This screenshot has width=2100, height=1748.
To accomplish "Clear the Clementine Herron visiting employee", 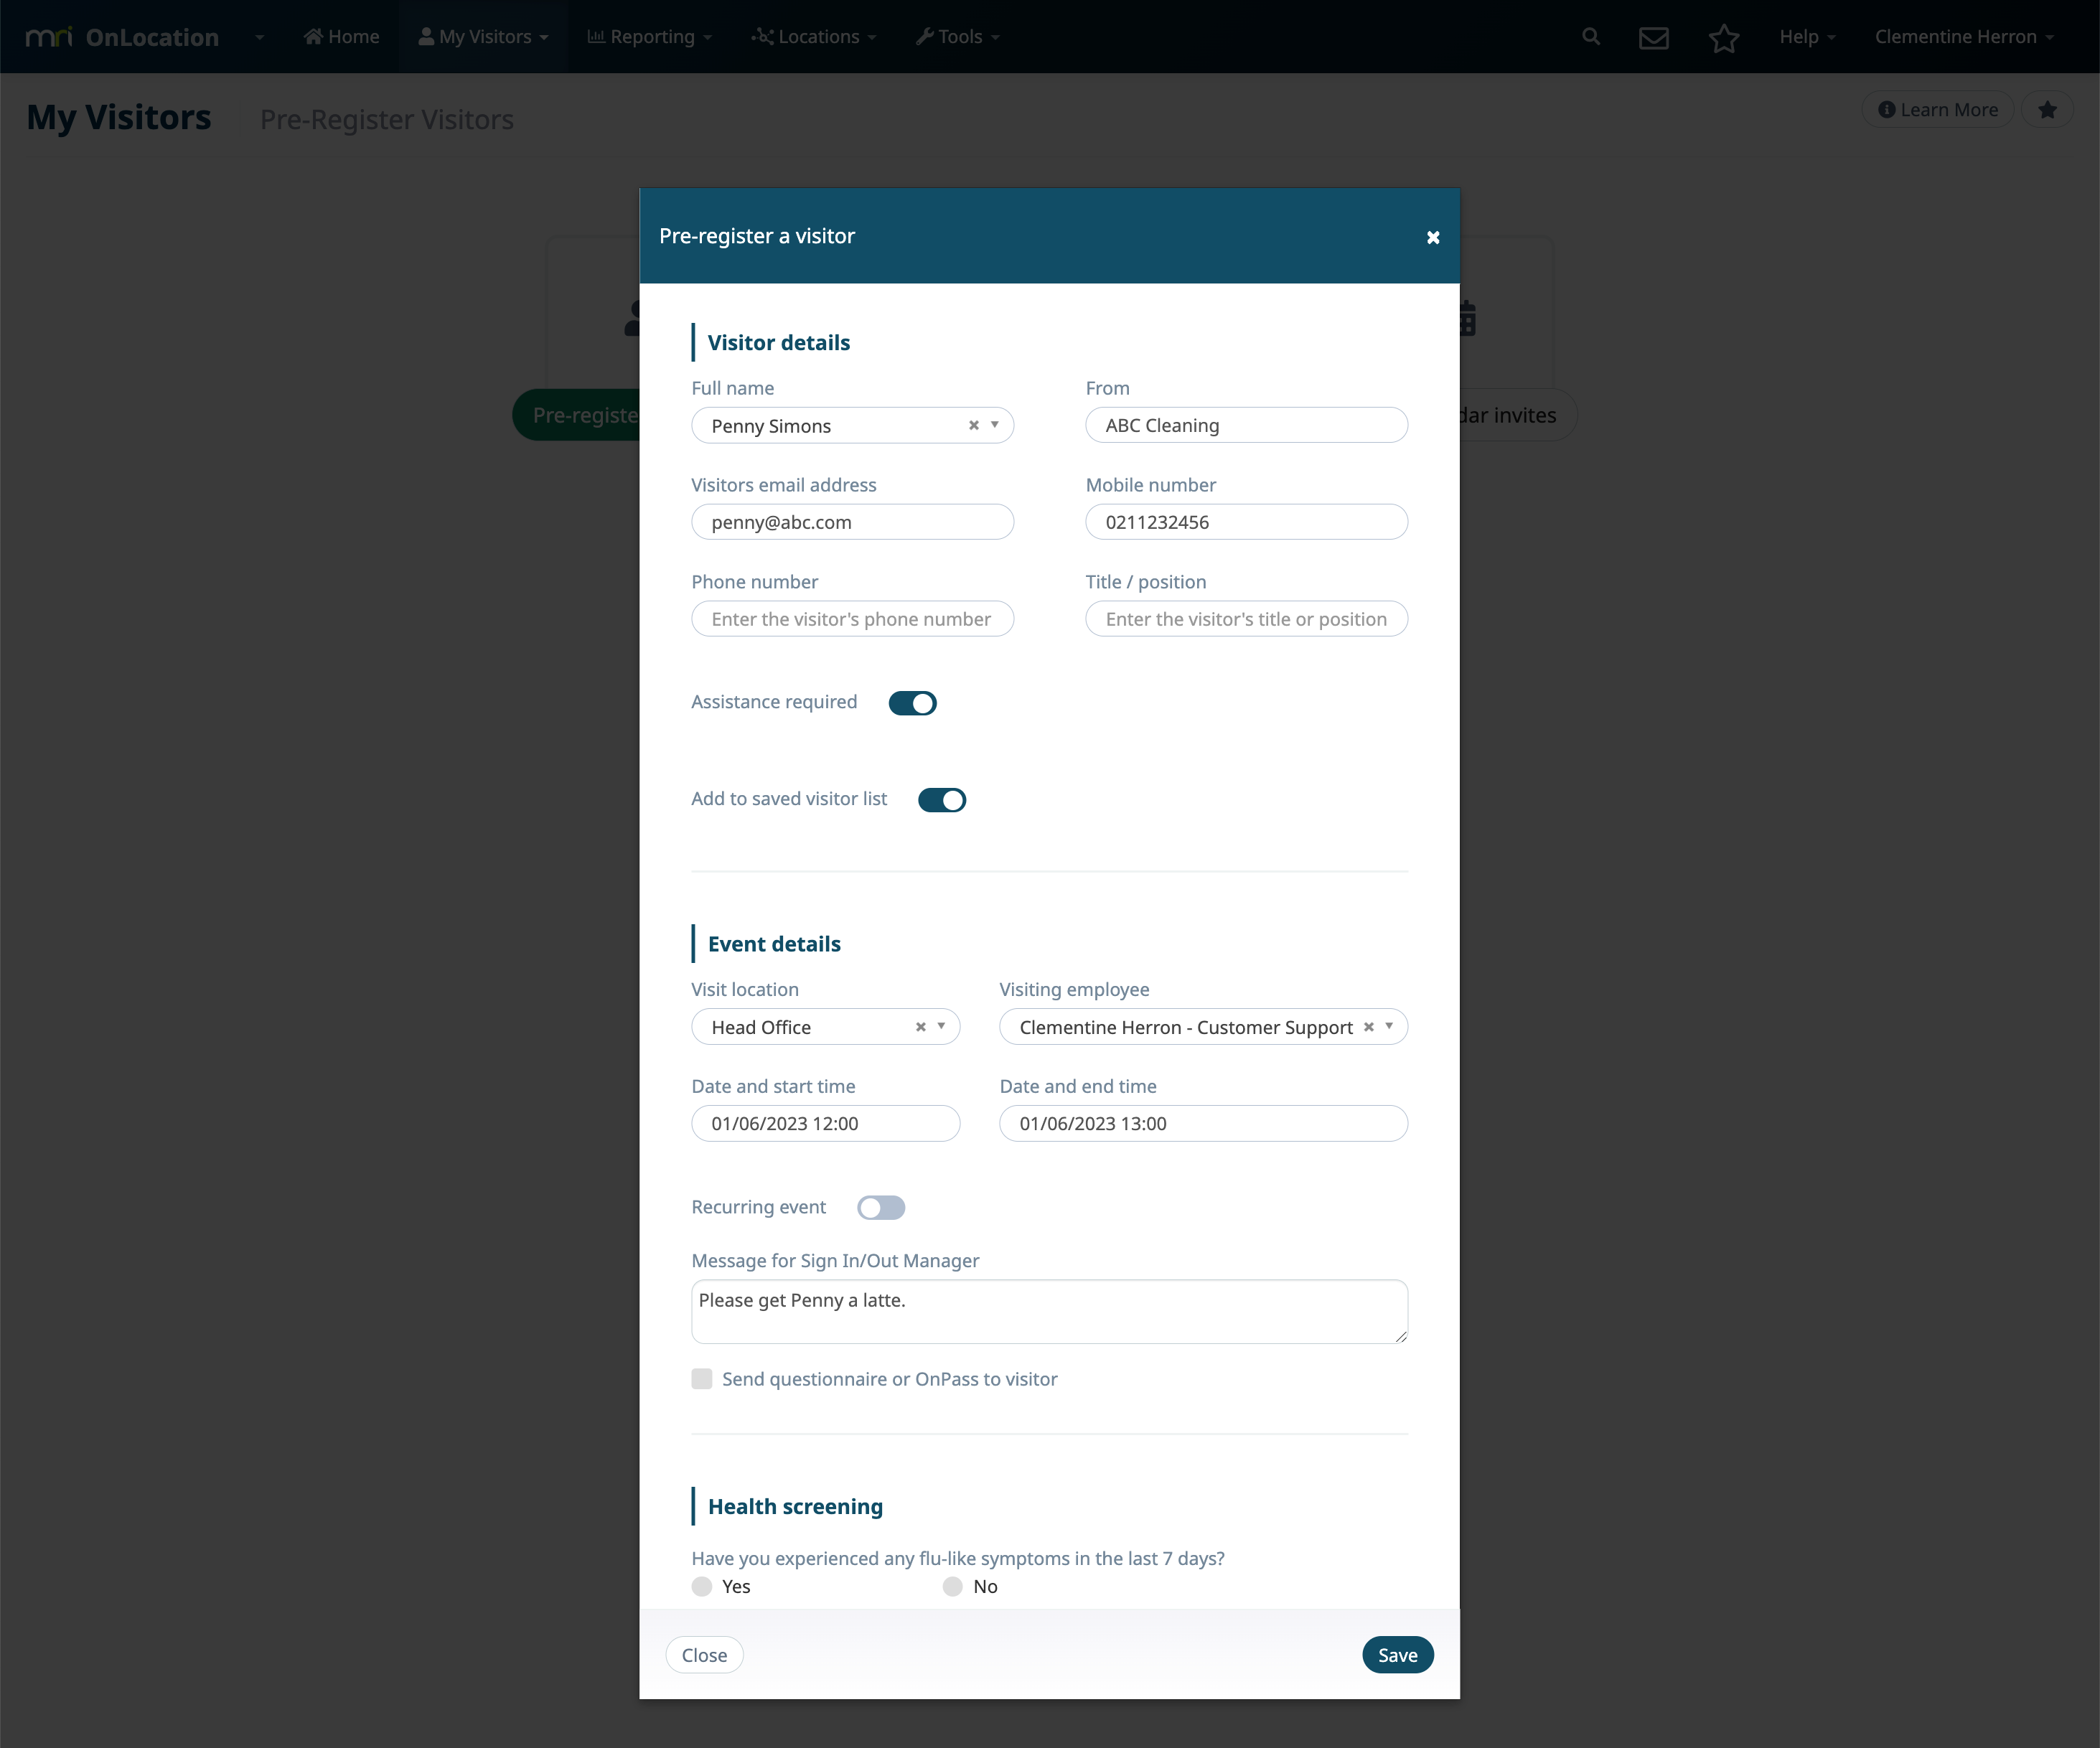I will pos(1369,1027).
